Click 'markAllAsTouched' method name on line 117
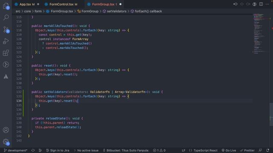The width and height of the screenshot is (273, 153). 58,26
